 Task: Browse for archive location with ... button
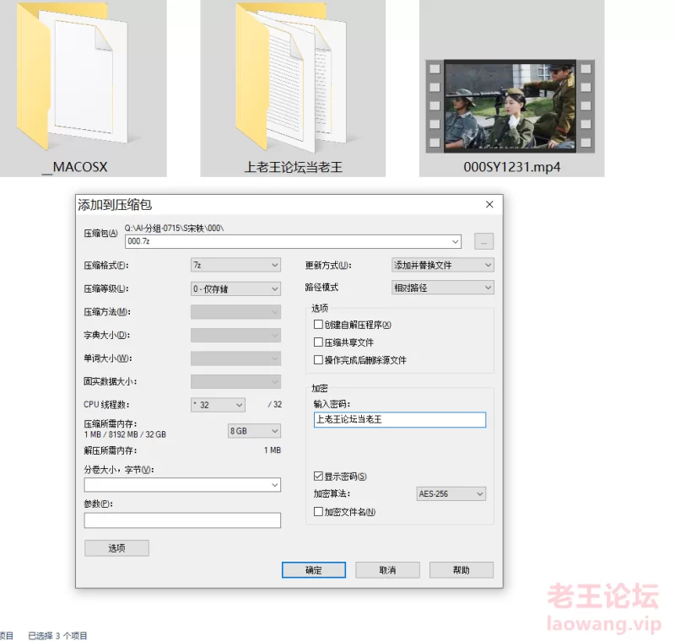pos(483,241)
